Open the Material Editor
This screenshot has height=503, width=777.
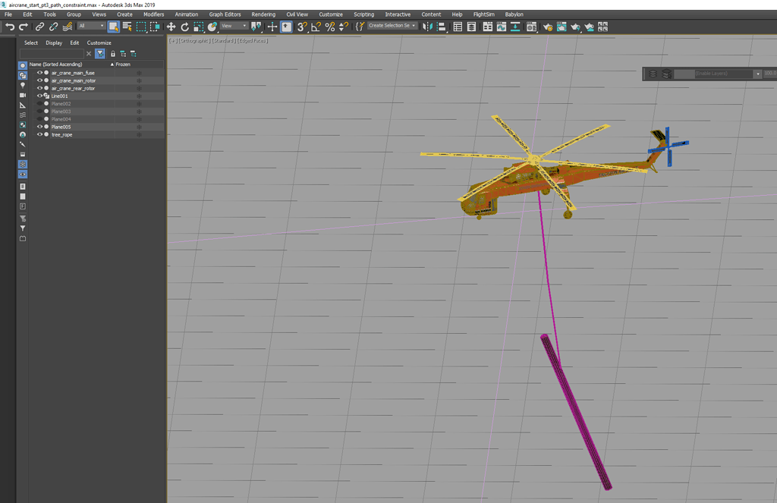pos(533,26)
